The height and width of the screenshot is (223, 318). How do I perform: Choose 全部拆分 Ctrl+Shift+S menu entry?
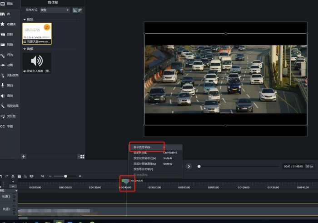(156, 152)
